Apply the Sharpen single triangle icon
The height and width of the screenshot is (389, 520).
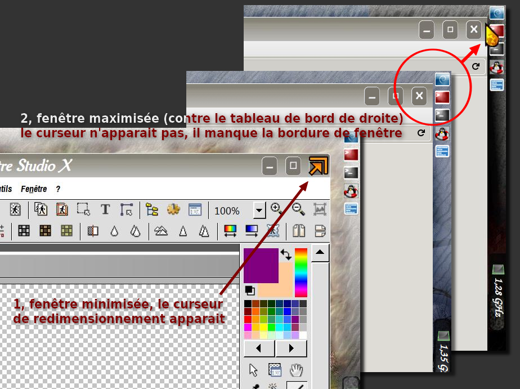tap(183, 231)
